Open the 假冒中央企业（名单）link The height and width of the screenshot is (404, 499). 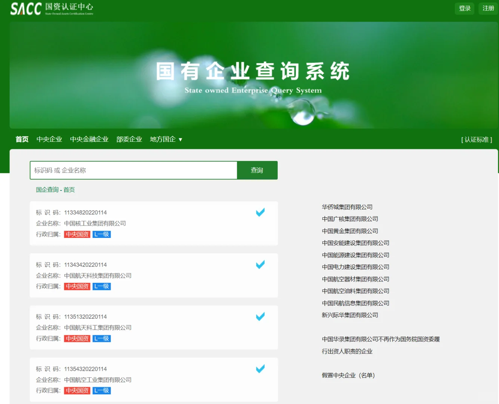[x=348, y=375]
